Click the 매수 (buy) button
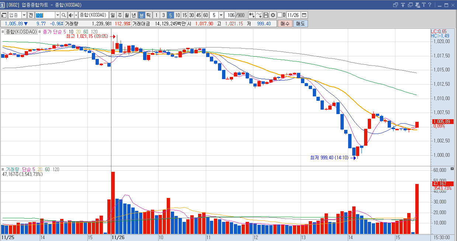The height and width of the screenshot is (241, 457). point(285,24)
